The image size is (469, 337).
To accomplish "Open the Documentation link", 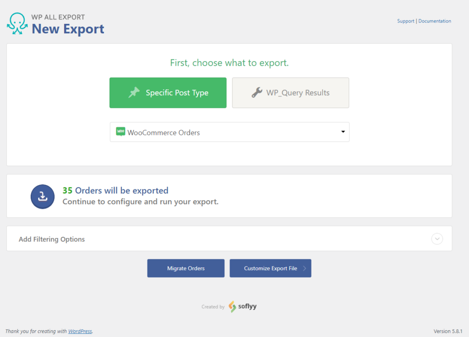I will pos(435,21).
